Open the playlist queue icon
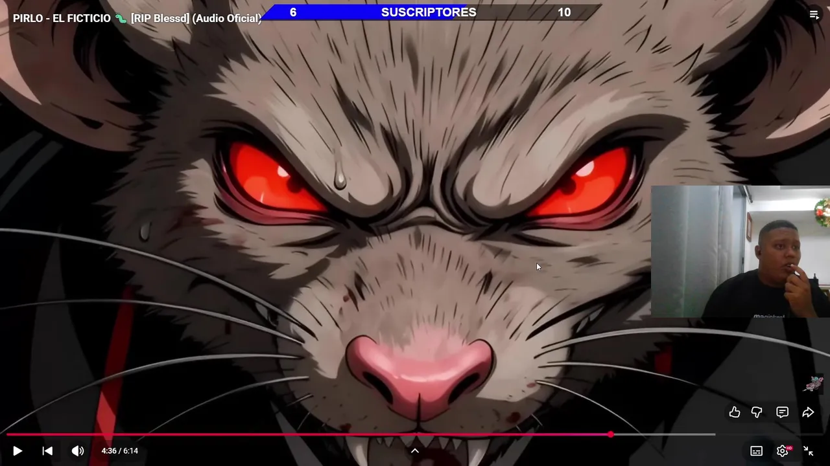This screenshot has height=466, width=830. [x=814, y=14]
